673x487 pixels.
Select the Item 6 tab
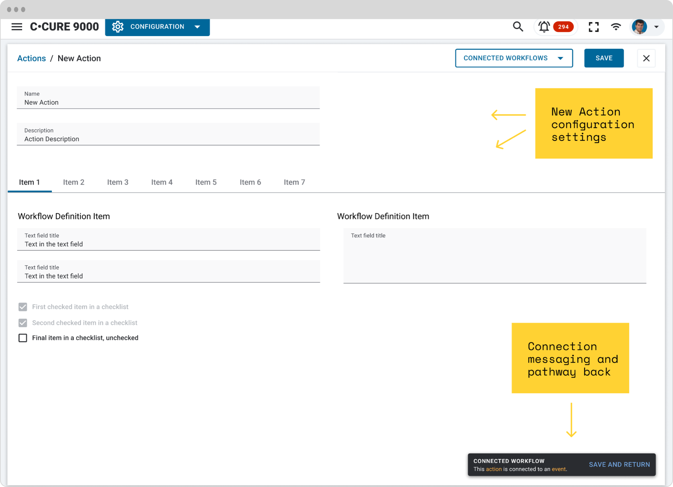pos(250,182)
